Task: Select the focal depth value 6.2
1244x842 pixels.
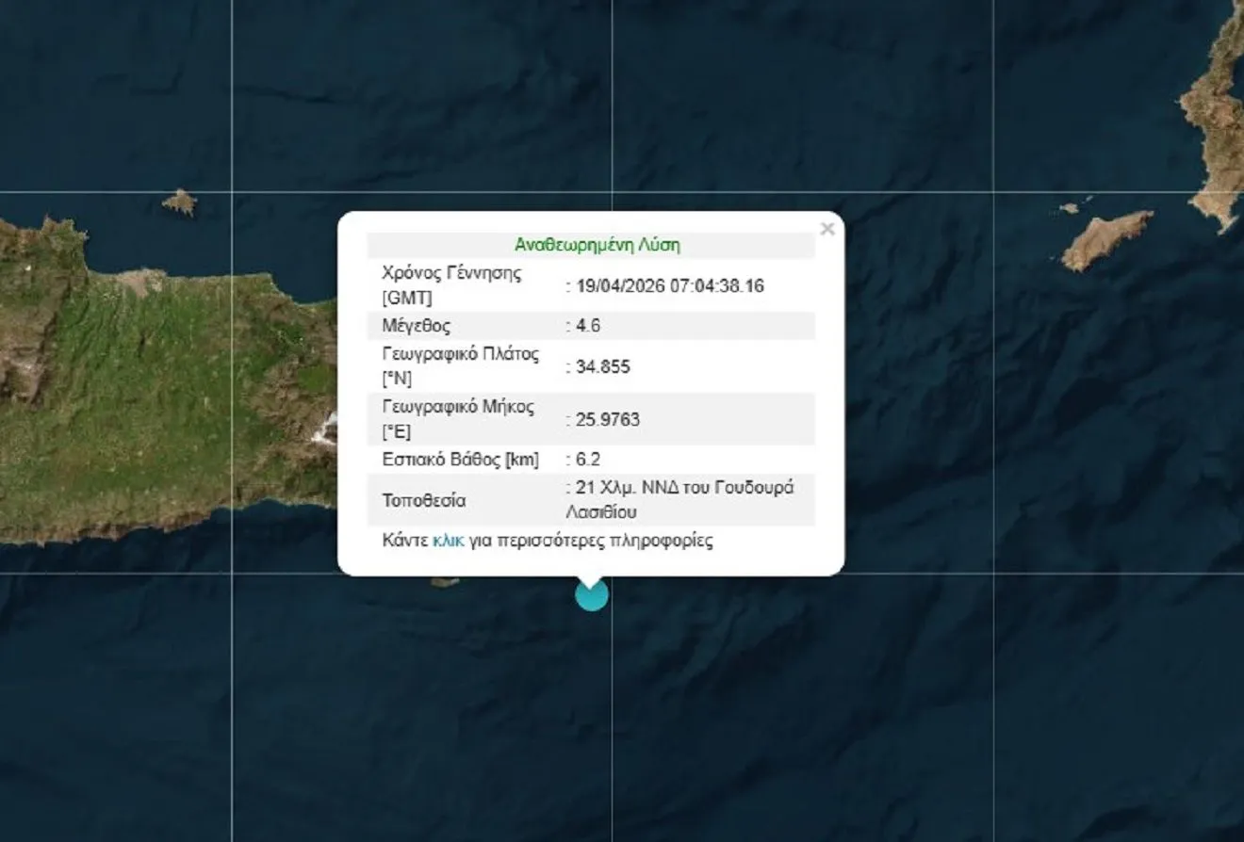Action: (586, 460)
